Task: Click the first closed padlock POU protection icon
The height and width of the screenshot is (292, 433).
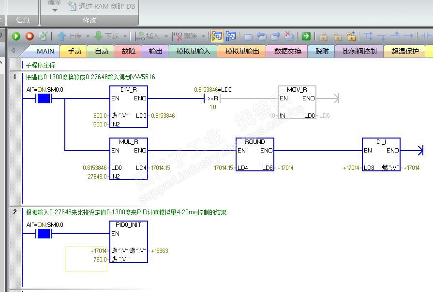Action: coord(324,36)
